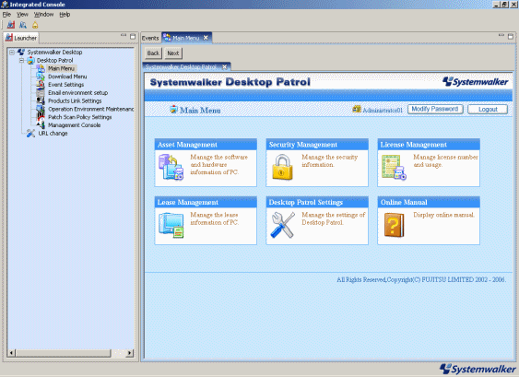Click the Back button
Image resolution: width=519 pixels, height=377 pixels.
(x=153, y=53)
